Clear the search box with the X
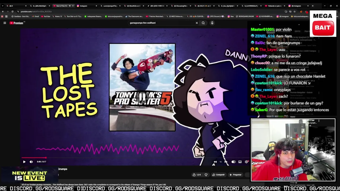The height and width of the screenshot is (191, 340). (197, 23)
